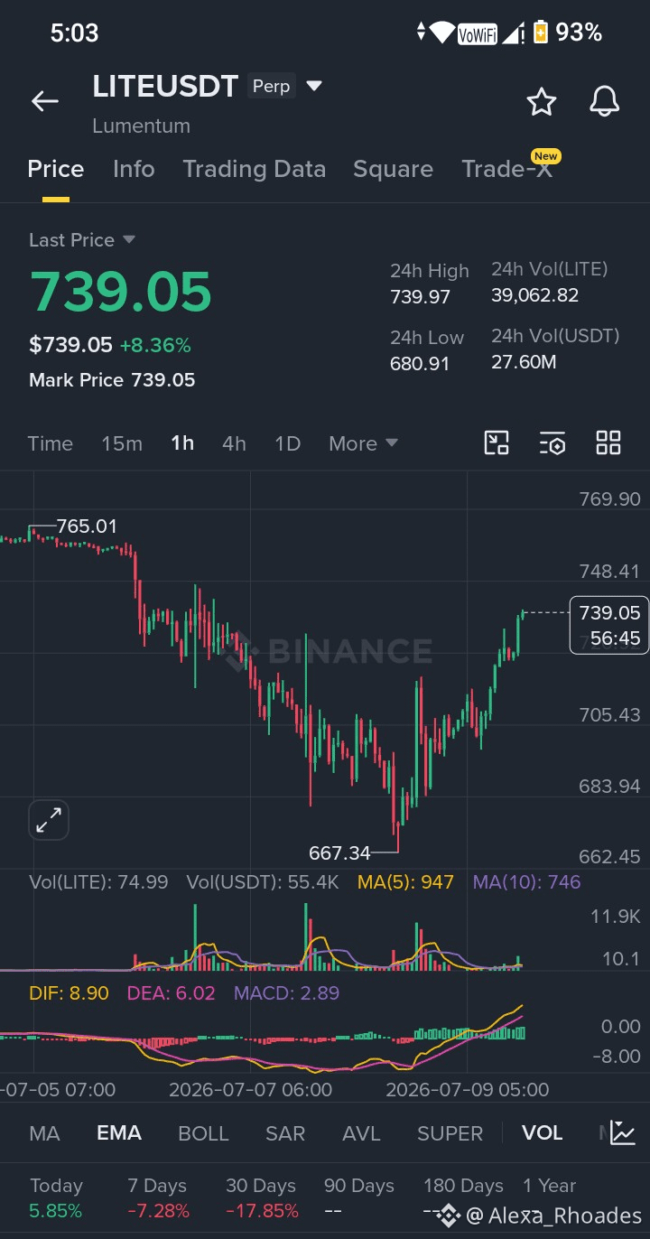Tap the 90 Days performance cell
Viewport: 650px width, 1239px height.
tap(359, 1197)
